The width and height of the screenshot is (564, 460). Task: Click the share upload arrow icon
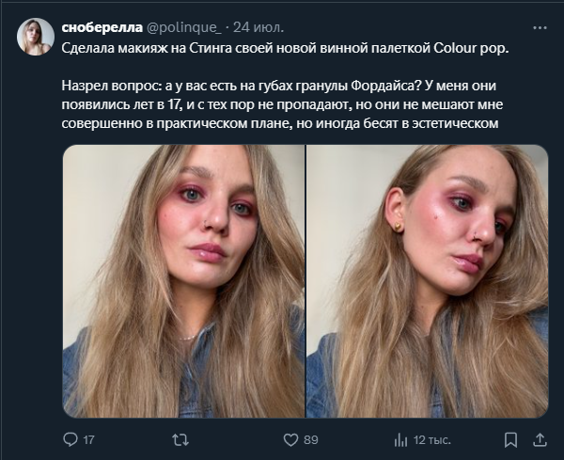[x=540, y=439]
